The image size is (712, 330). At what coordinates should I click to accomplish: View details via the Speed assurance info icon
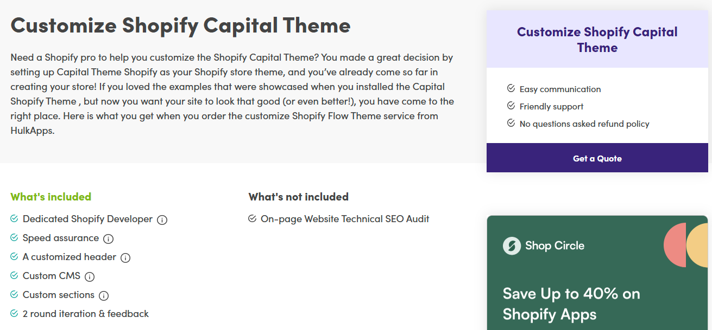108,238
